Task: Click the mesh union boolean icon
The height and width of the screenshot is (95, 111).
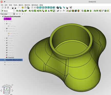Action: pos(58,11)
